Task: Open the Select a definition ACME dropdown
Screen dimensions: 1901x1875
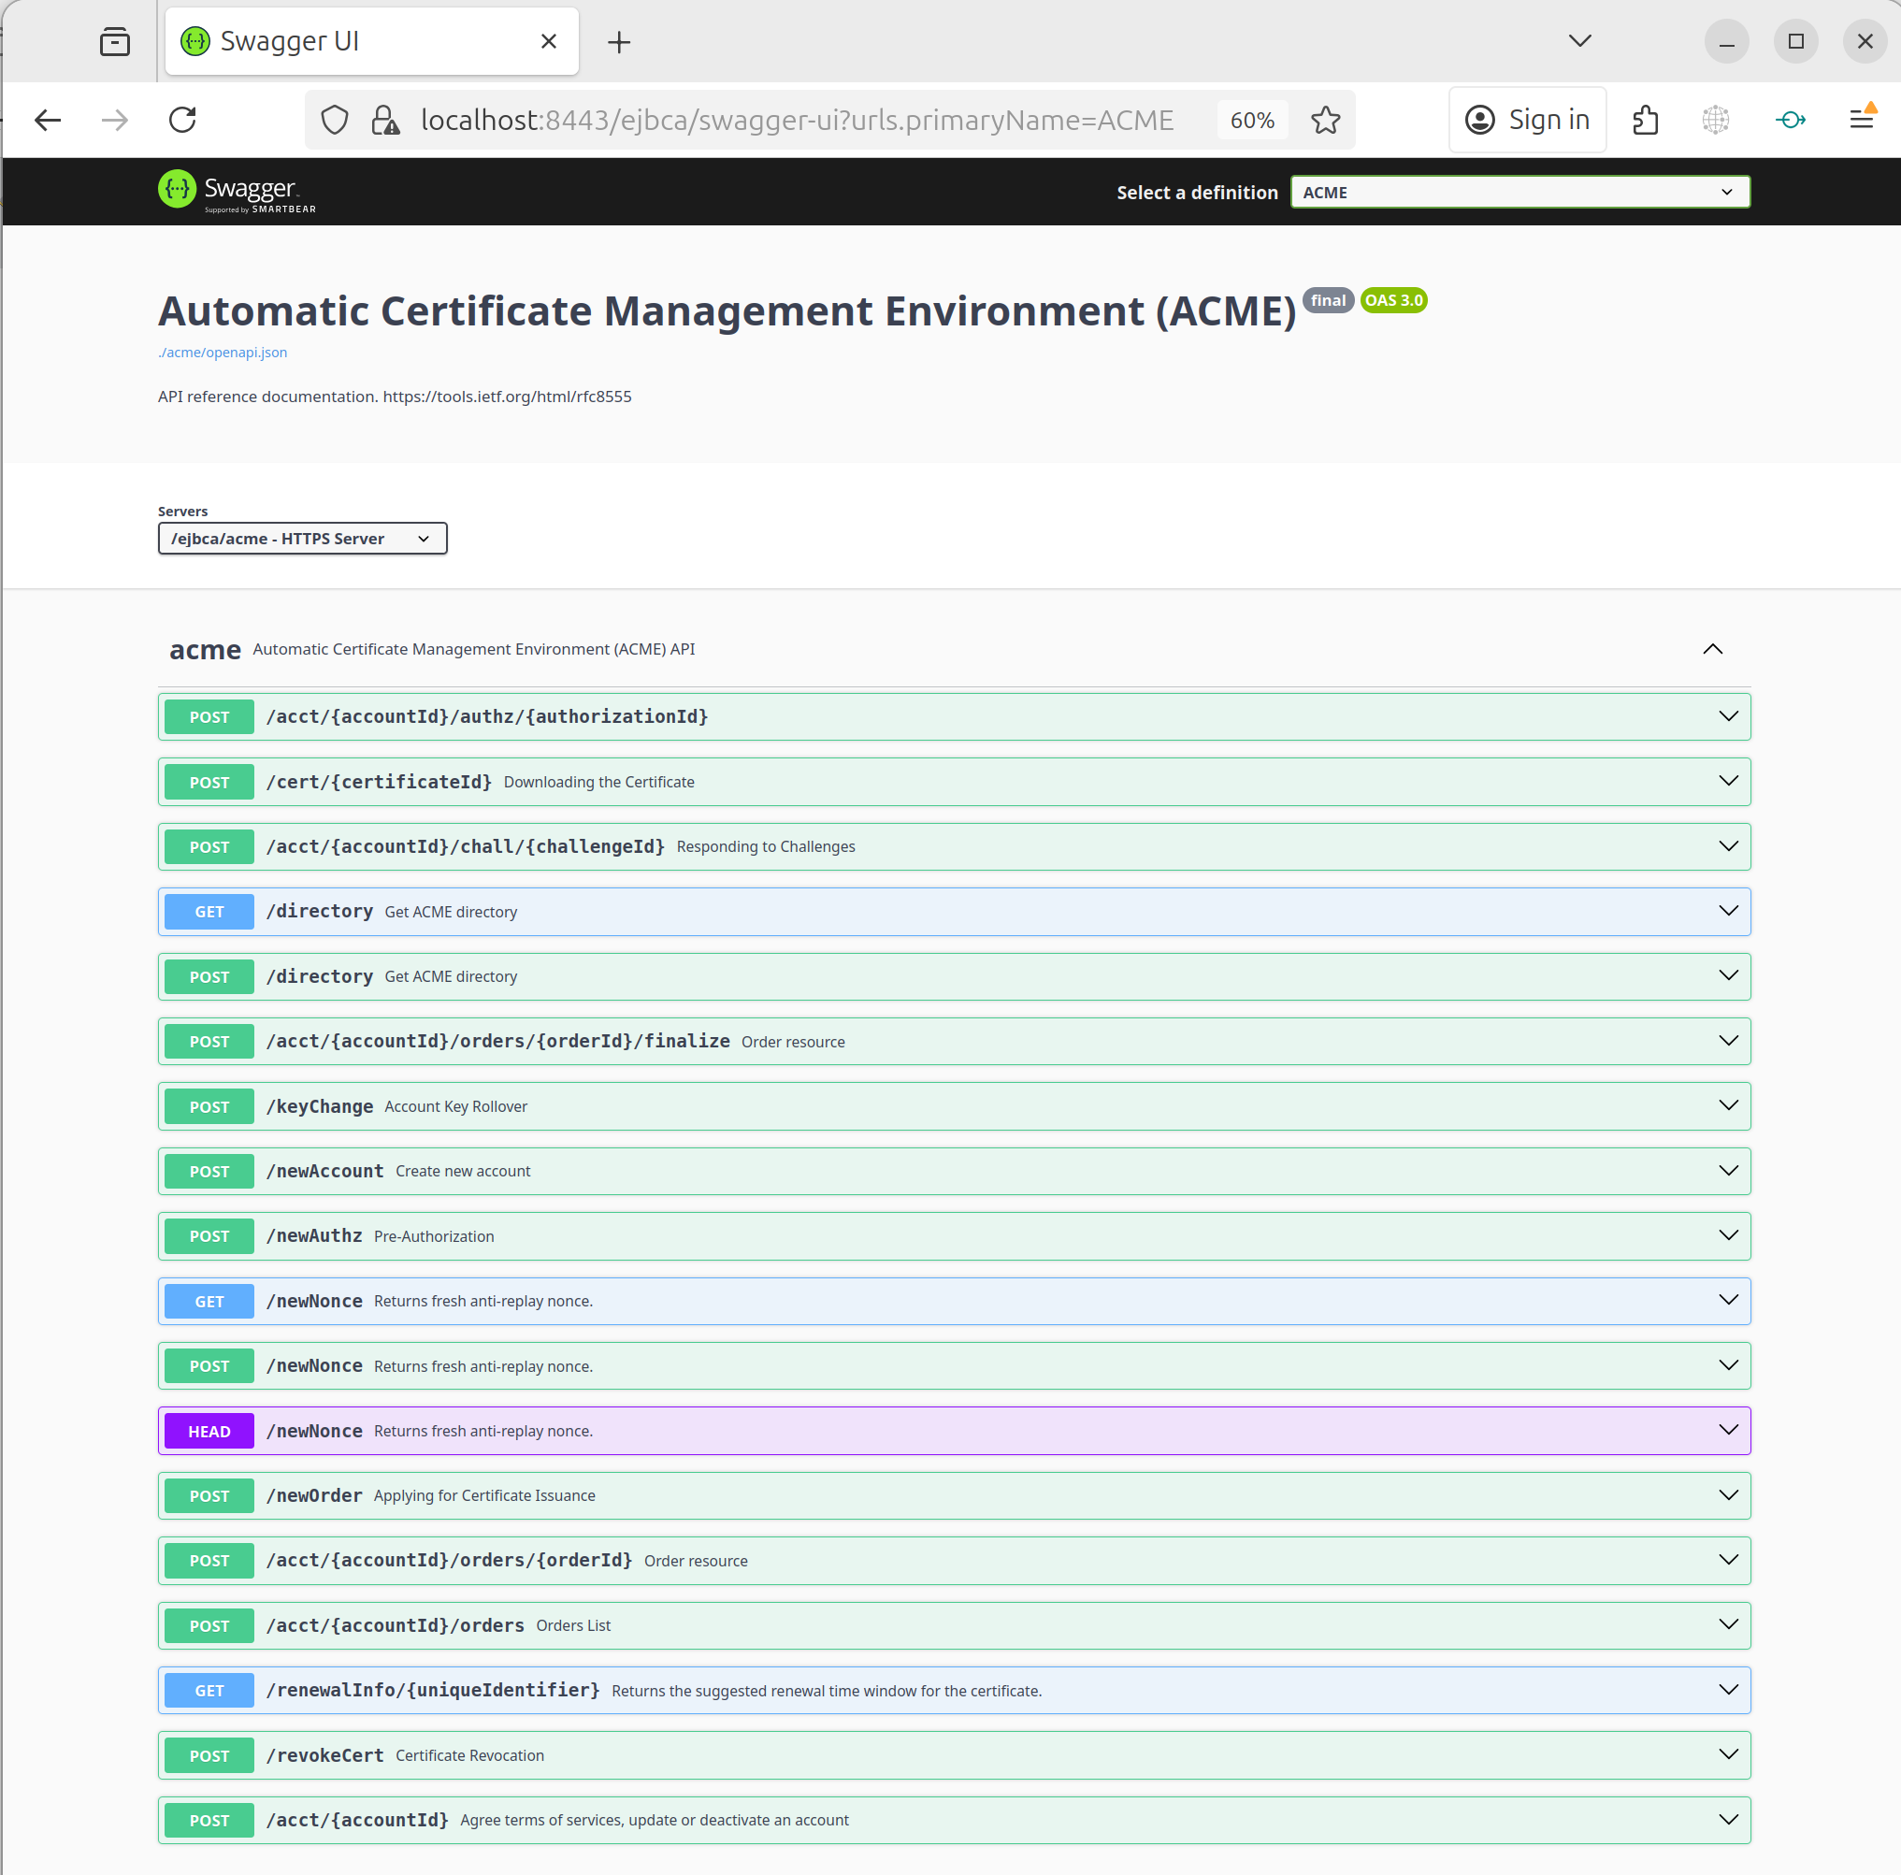Action: click(1519, 192)
